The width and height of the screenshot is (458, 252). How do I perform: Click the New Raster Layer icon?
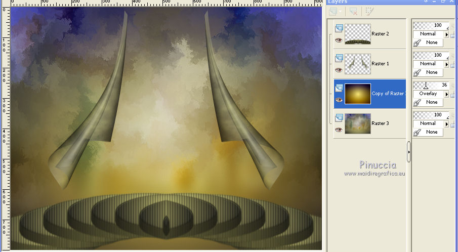(x=332, y=12)
